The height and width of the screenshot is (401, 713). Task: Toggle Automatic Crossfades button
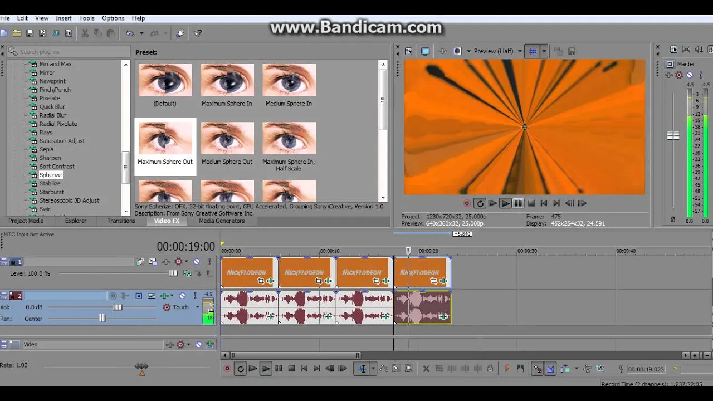coord(550,368)
